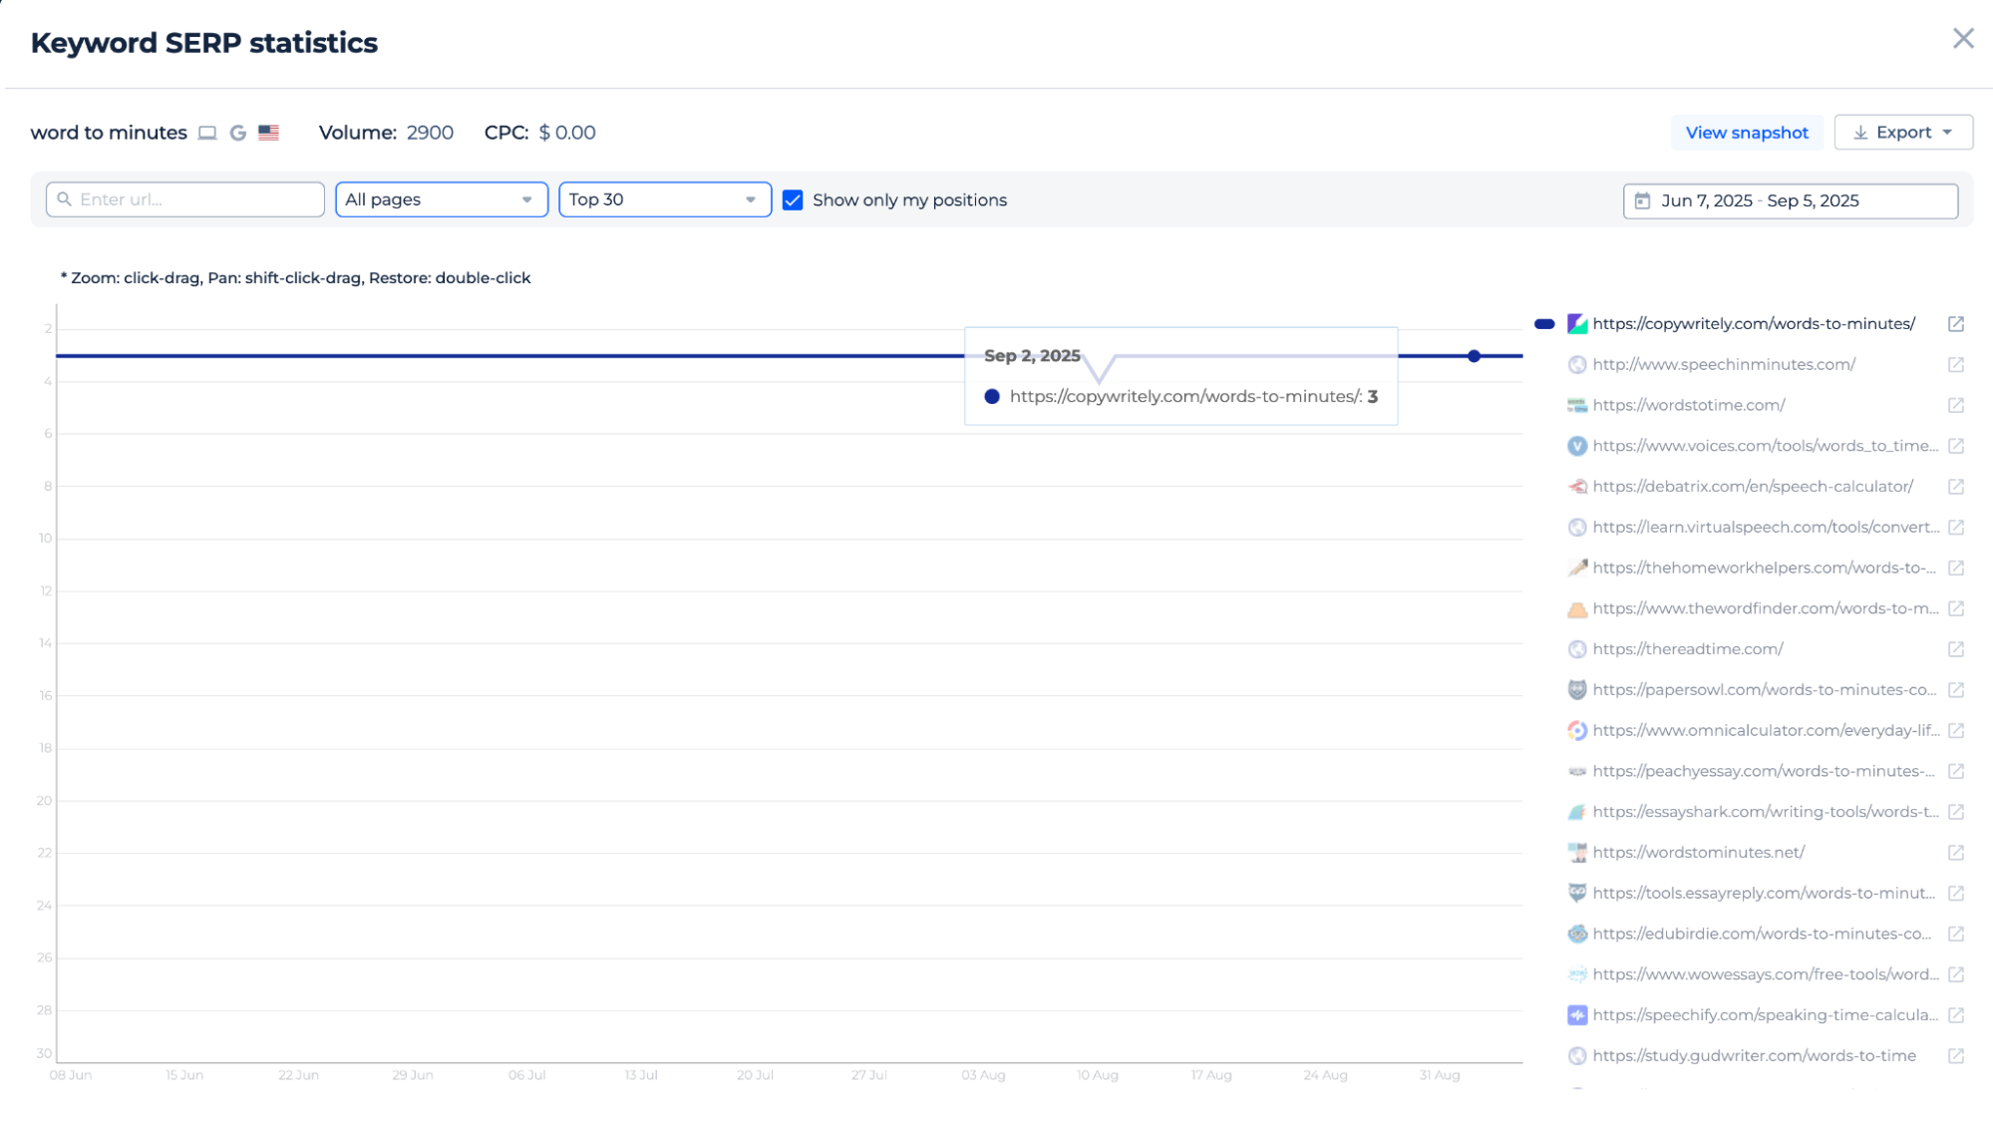Viewport: 1993px width, 1140px height.
Task: Toggle papersowl.com series in legend
Action: 1765,690
